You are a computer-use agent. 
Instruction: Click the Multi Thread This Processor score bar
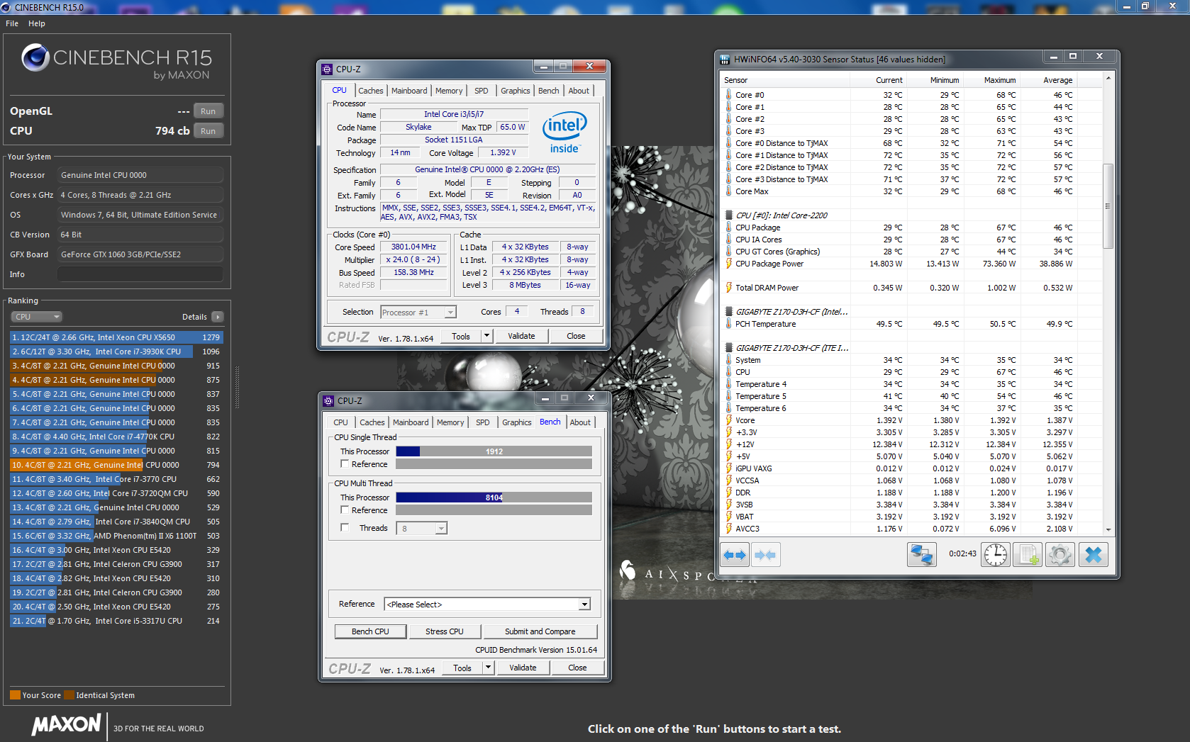pos(494,498)
